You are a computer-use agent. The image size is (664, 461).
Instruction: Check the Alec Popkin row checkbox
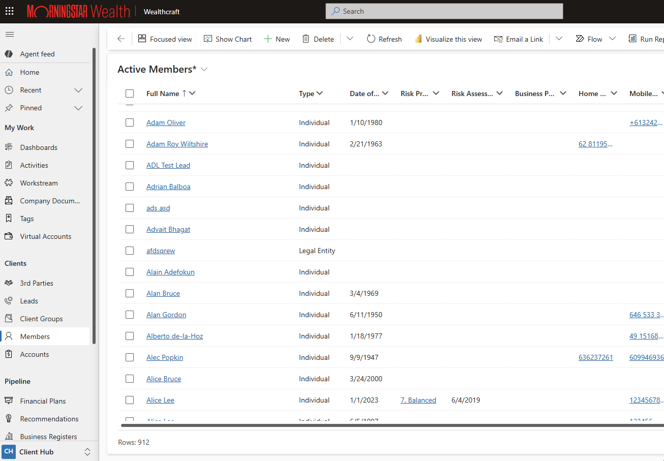[130, 357]
